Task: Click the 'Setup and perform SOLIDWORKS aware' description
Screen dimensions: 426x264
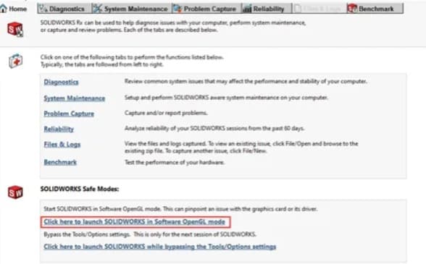Action: [x=226, y=98]
